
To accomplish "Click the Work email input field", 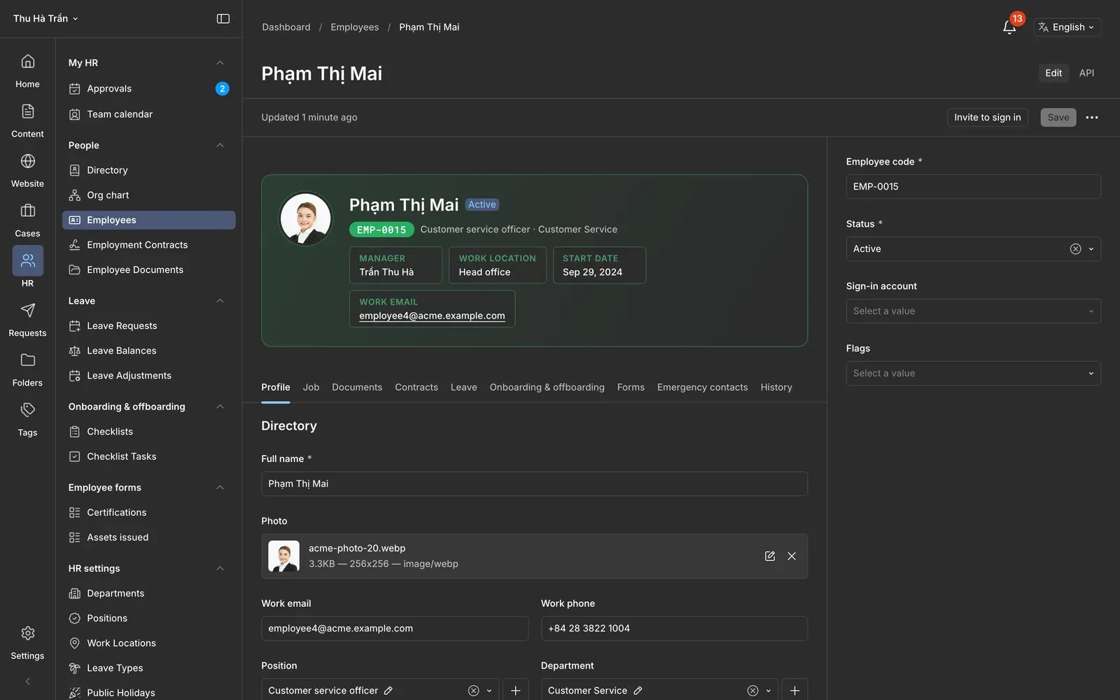I will tap(395, 629).
